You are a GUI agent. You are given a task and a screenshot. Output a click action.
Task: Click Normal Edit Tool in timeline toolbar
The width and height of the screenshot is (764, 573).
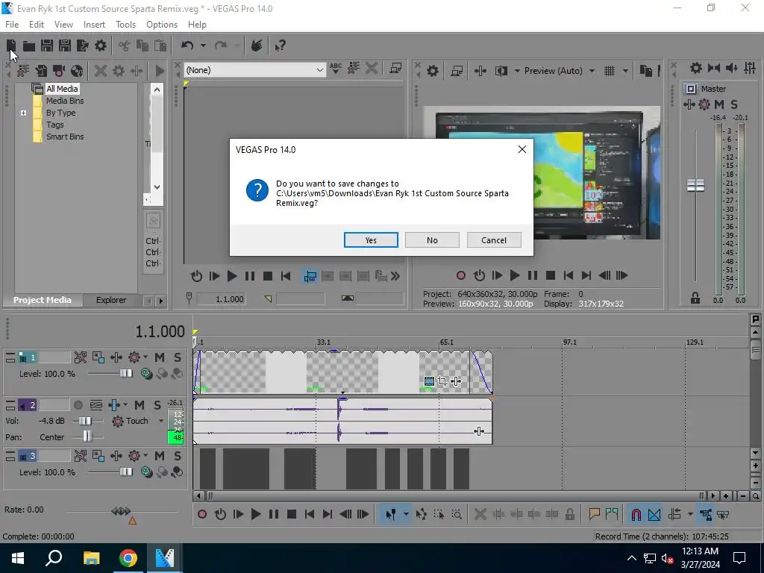[x=391, y=514]
